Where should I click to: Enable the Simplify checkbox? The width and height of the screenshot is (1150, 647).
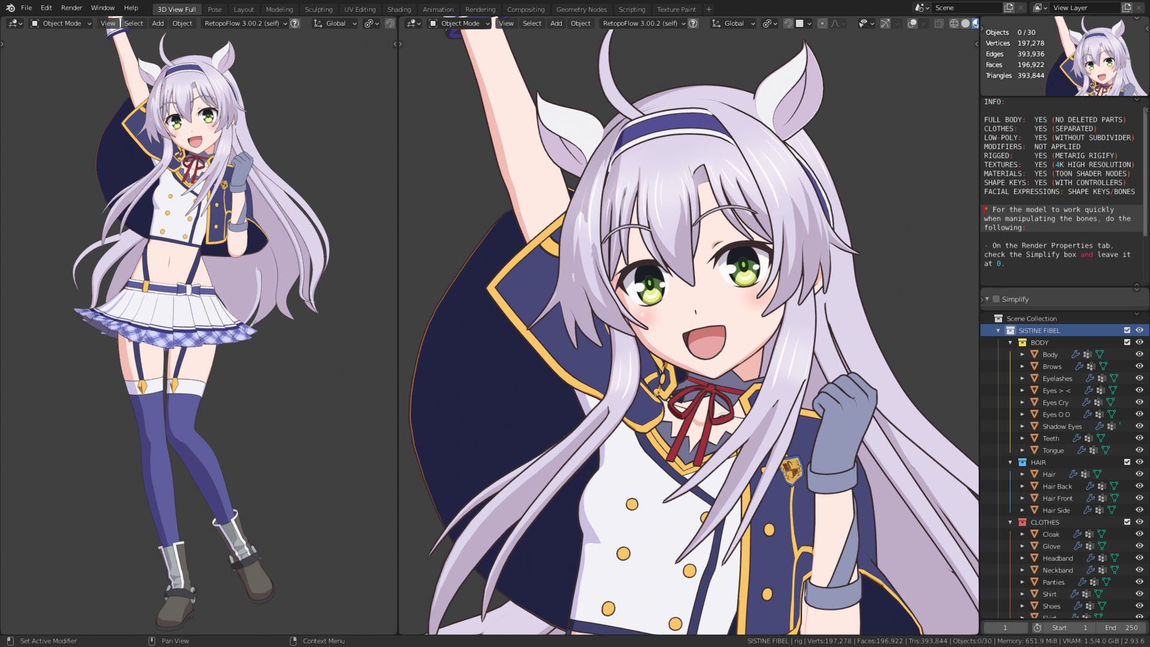pyautogui.click(x=996, y=299)
